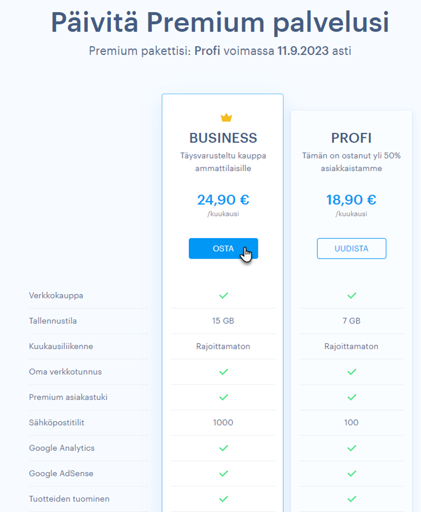
Task: Click Profi checkmark in Oma verkkotunnus row
Action: 352,372
